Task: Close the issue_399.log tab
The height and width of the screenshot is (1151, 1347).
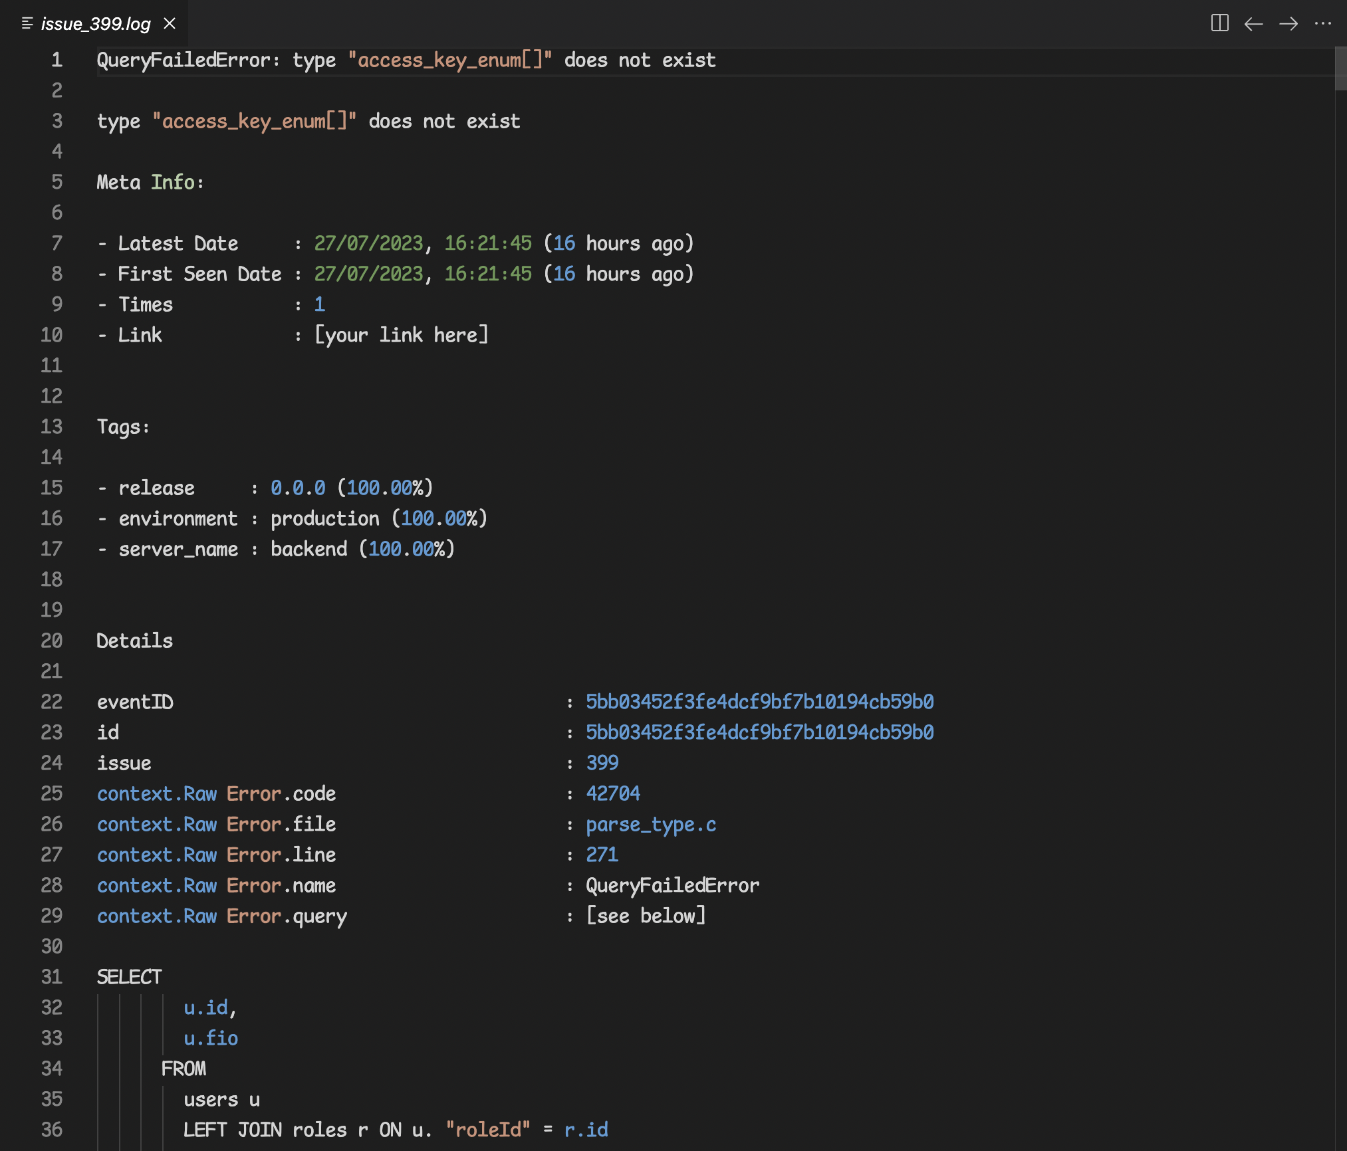Action: point(170,24)
